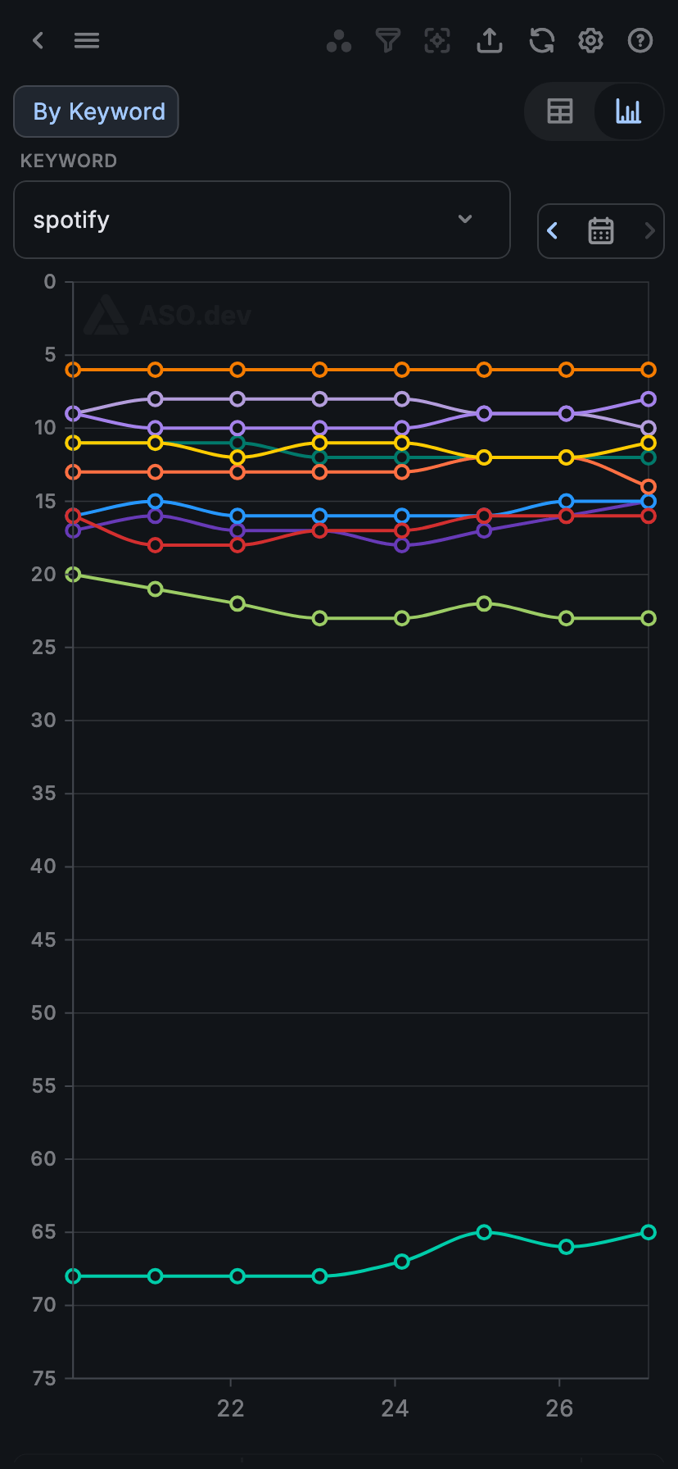678x1469 pixels.
Task: Open the filter funnel icon
Action: tap(388, 40)
